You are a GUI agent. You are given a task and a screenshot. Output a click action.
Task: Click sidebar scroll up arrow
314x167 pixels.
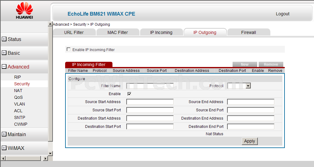click(50, 24)
